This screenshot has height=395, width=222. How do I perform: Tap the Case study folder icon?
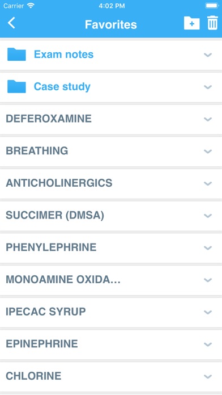(x=16, y=86)
